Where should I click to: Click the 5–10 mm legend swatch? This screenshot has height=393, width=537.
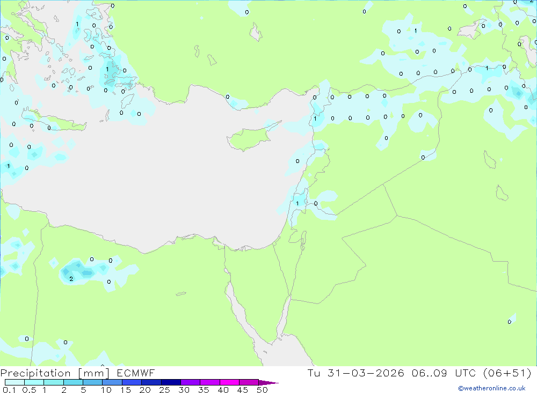pos(93,382)
